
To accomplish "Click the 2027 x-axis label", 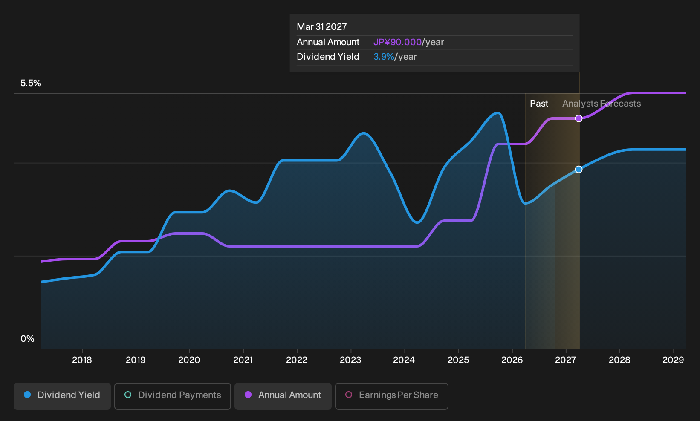I will 566,360.
